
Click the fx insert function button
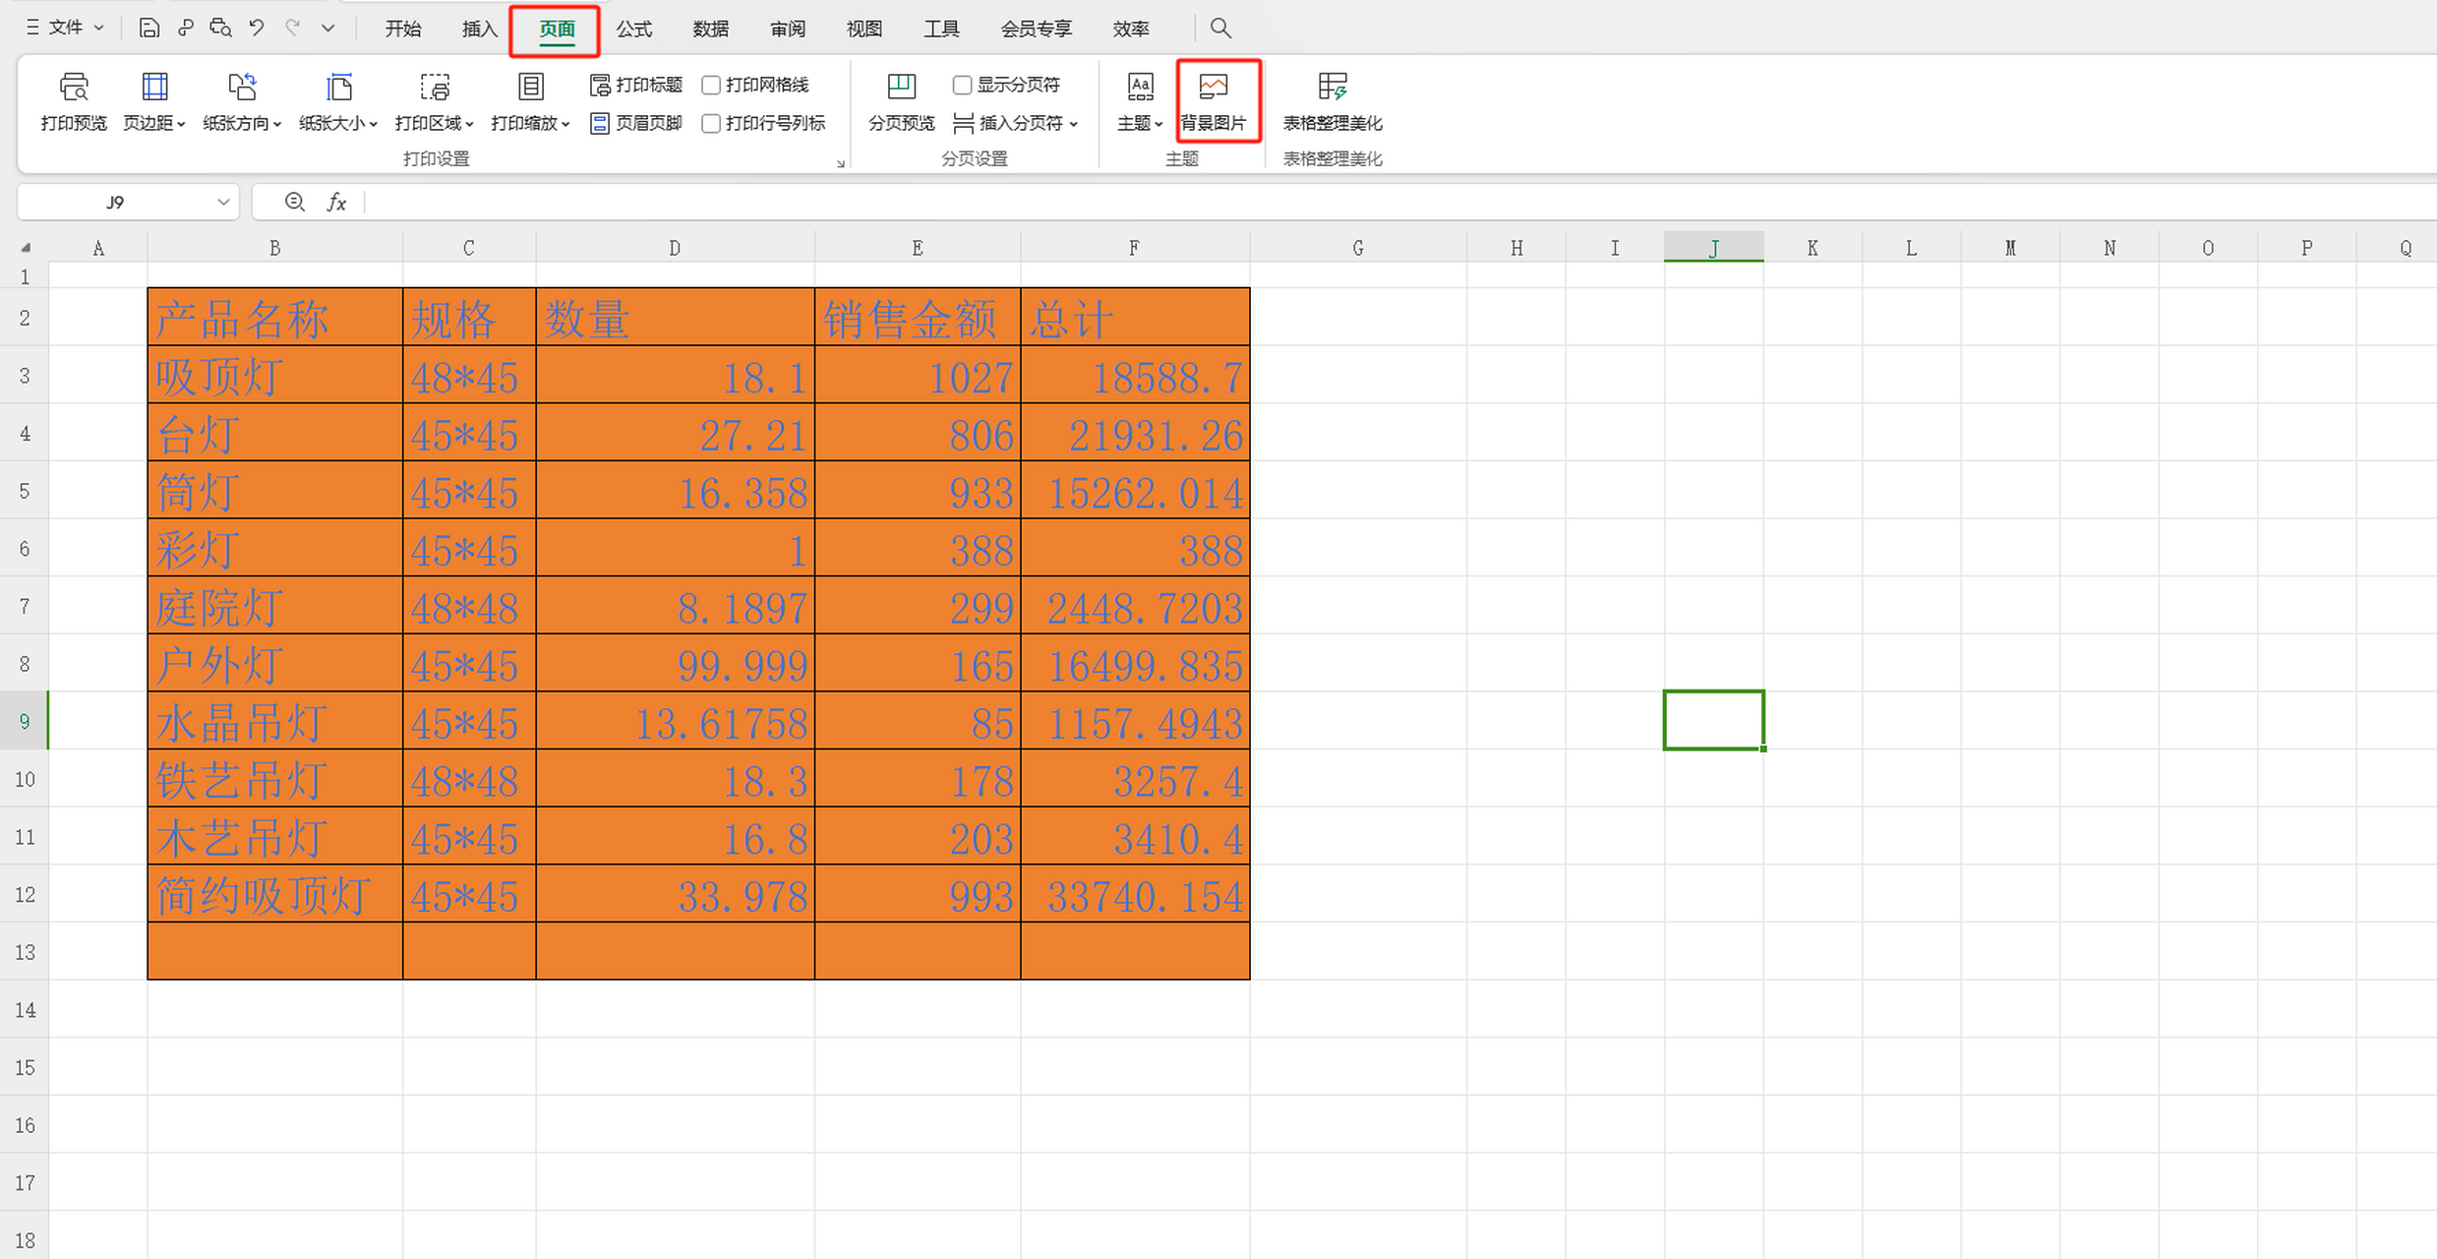(336, 203)
